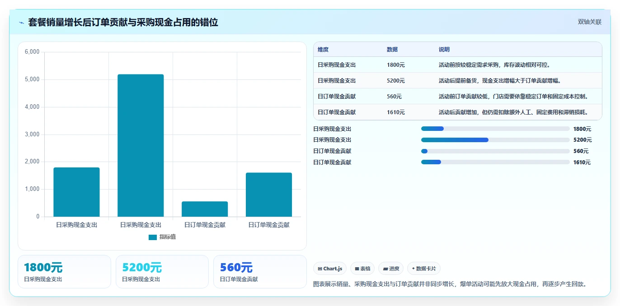This screenshot has width=620, height=306.
Task: Click the 日采购现金支出 cell in the 5200元 table row
Action: pos(337,81)
